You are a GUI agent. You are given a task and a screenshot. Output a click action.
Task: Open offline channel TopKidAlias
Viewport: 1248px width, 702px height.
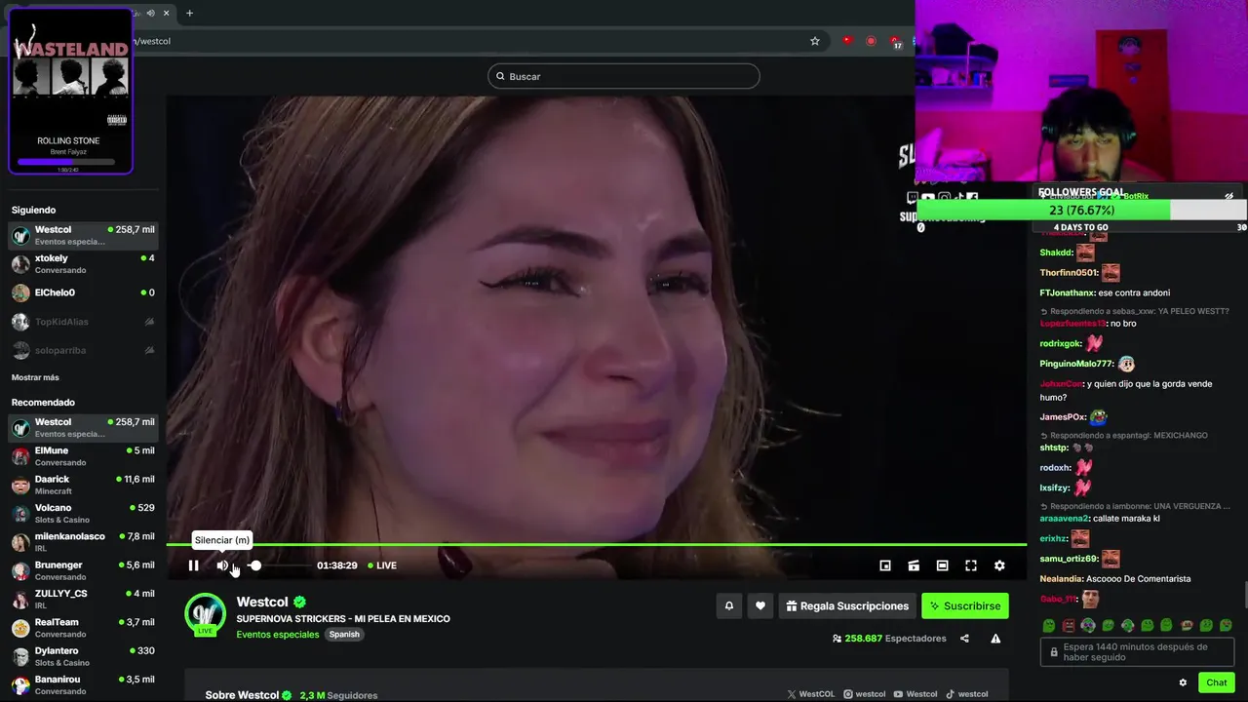click(83, 322)
